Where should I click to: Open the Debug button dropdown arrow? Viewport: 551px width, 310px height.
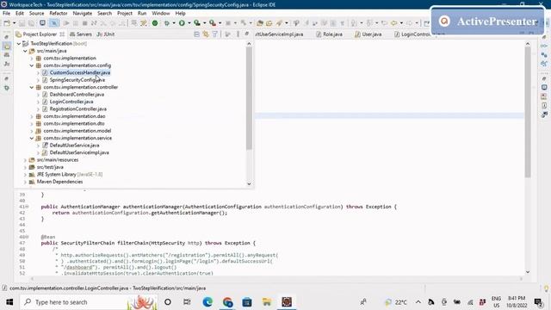[x=174, y=23]
